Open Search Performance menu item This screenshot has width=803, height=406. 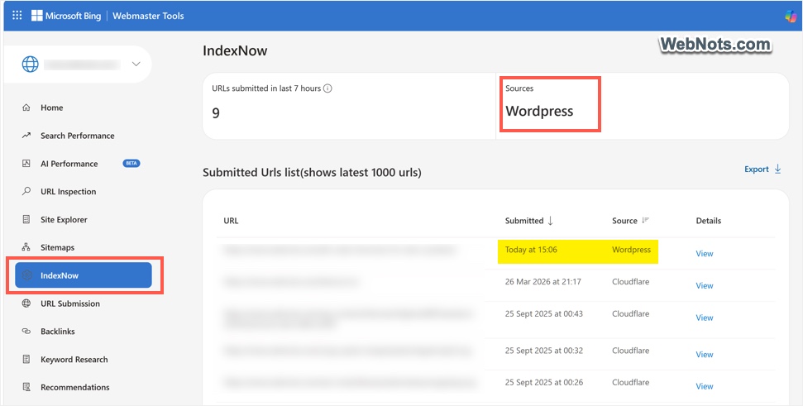(x=78, y=136)
